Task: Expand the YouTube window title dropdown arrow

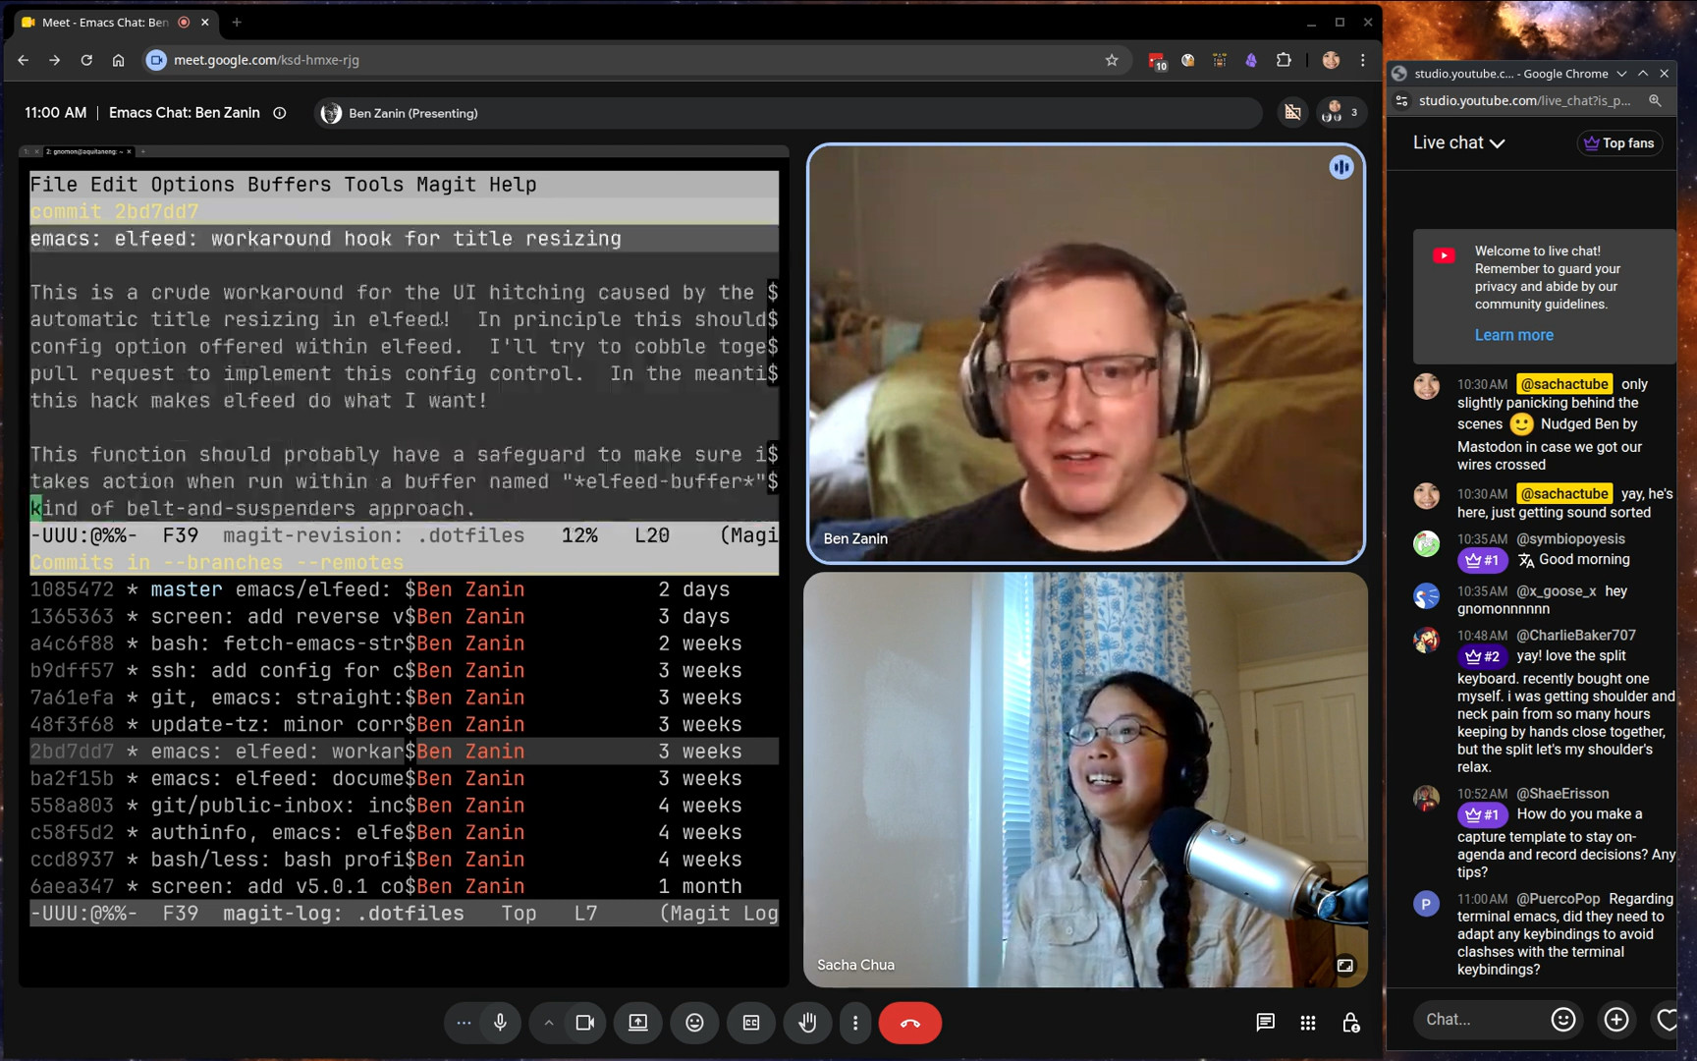Action: pyautogui.click(x=1621, y=74)
